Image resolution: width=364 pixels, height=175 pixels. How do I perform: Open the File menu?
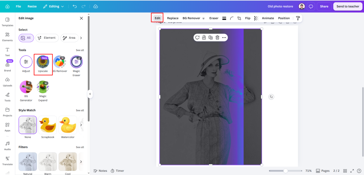click(x=18, y=6)
